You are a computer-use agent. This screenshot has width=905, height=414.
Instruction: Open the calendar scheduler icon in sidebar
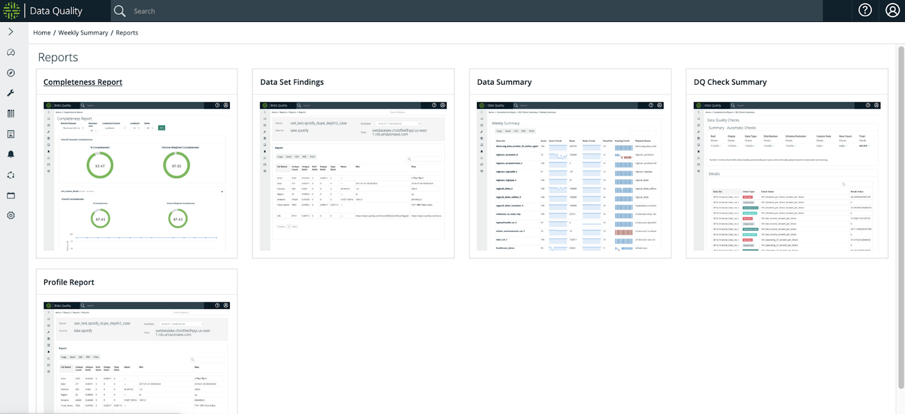point(11,195)
